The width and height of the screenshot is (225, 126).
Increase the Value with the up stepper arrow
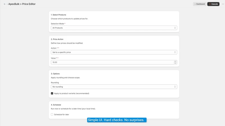pyautogui.click(x=175, y=61)
